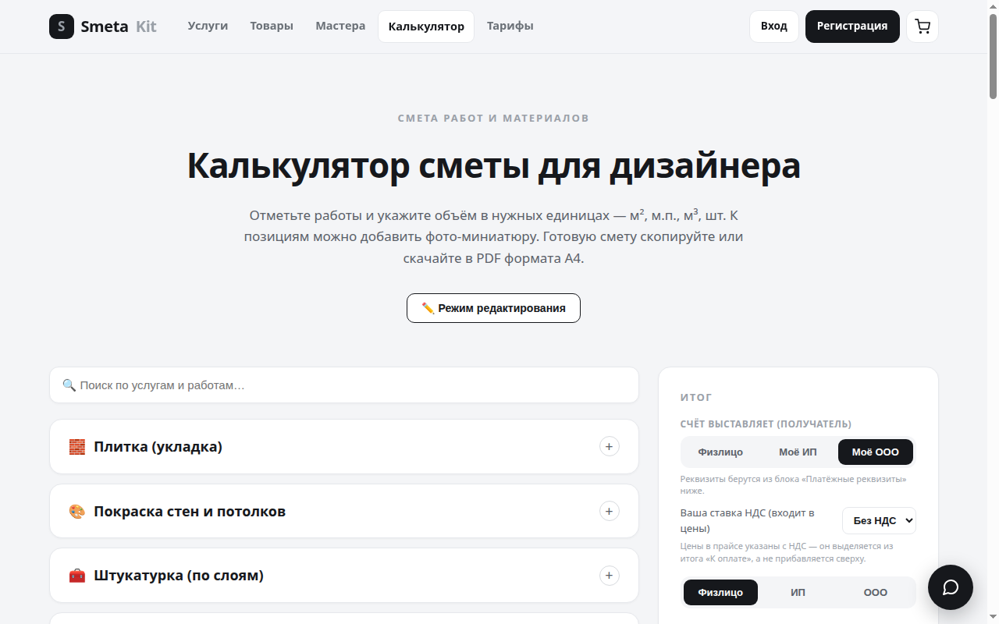Choose ИП in the lower payer switch

[798, 592]
